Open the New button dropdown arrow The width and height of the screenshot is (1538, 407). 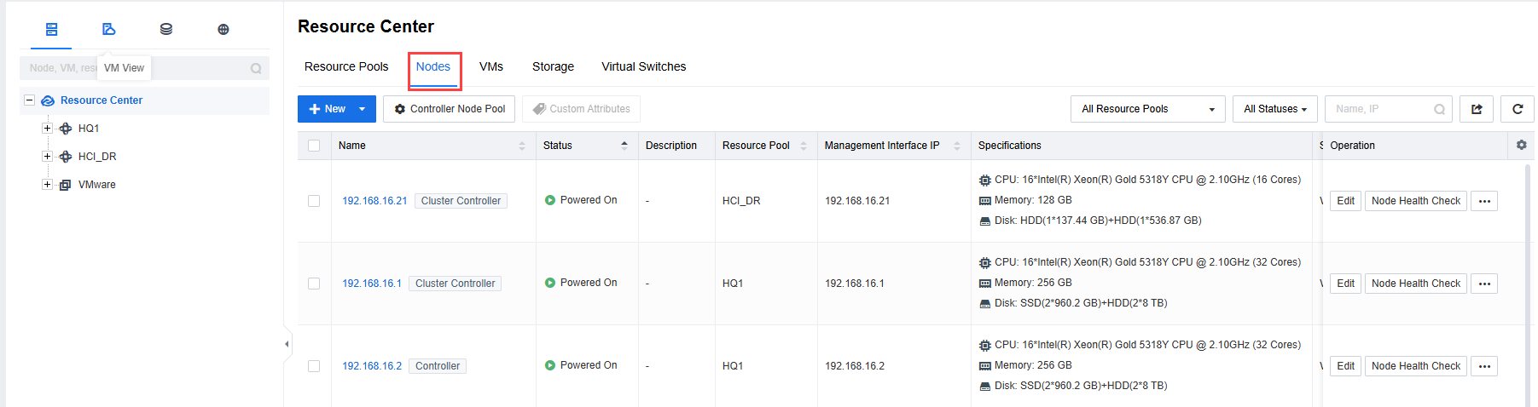click(x=362, y=109)
